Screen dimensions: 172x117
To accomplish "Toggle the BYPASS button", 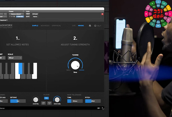I will pos(35,14).
